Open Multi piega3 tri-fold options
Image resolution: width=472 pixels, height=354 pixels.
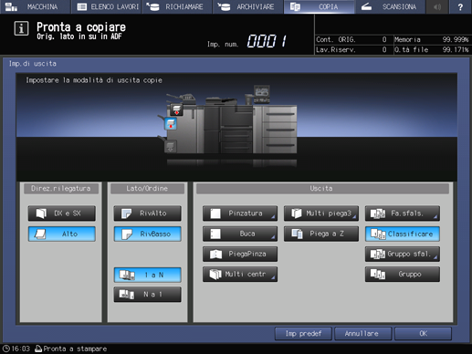coord(321,213)
